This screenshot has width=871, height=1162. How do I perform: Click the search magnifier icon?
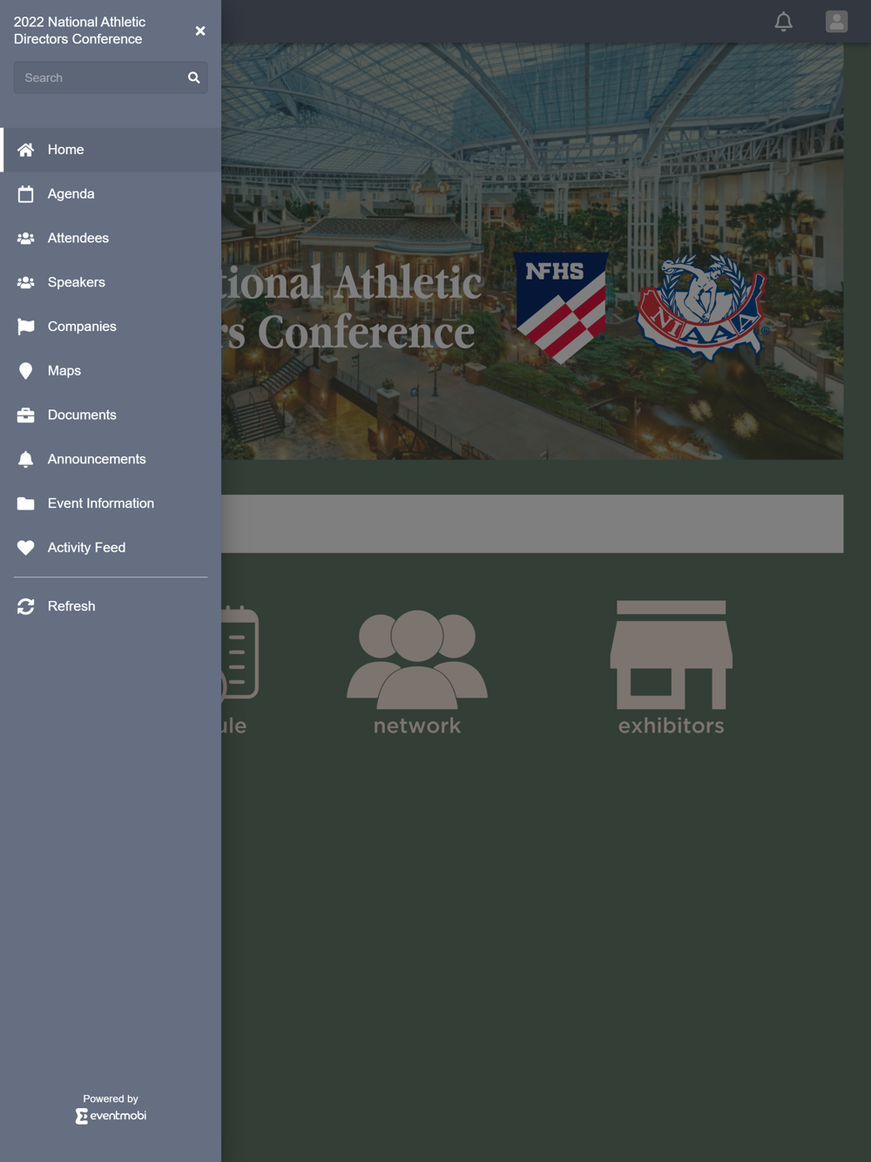pyautogui.click(x=194, y=78)
